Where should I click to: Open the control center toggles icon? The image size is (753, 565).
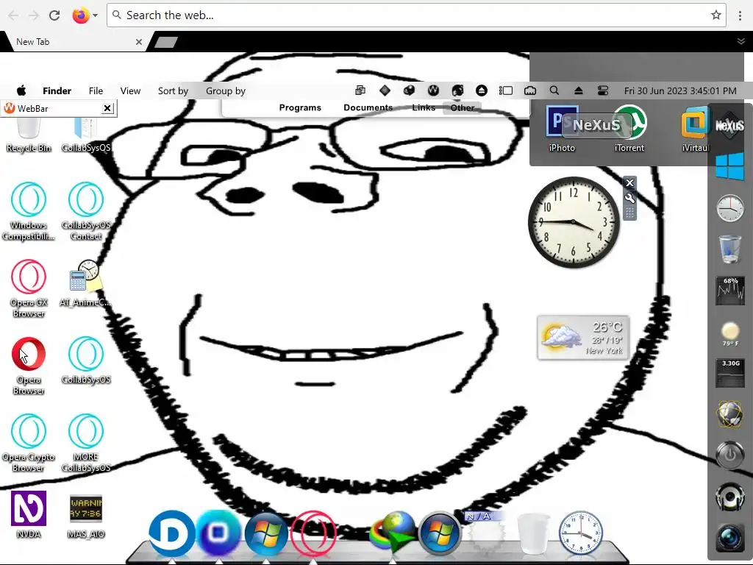[x=603, y=90]
